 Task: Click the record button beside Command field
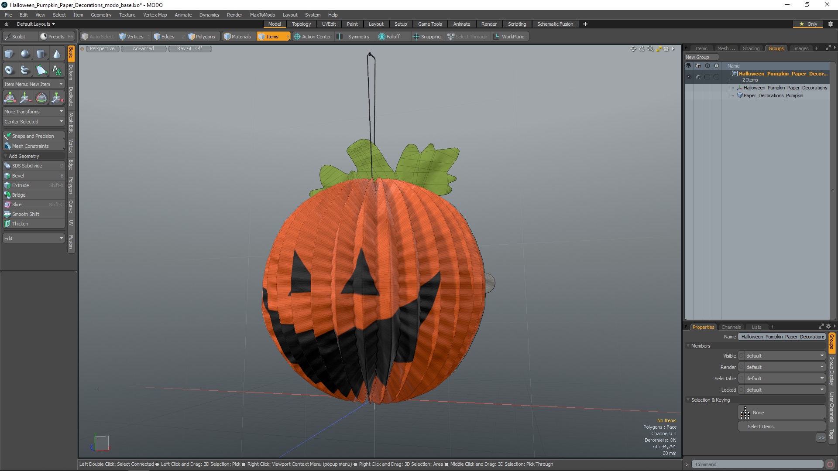(830, 464)
